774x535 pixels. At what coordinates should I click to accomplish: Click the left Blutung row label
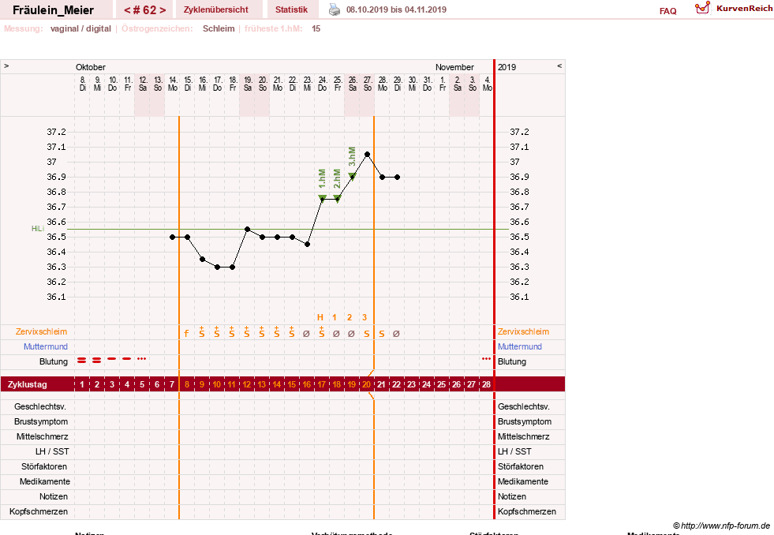point(54,361)
